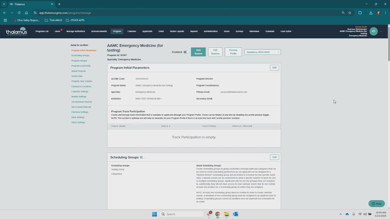Click the Wi-Fi network tray icon
This screenshot has width=390, height=219.
[x=360, y=214]
